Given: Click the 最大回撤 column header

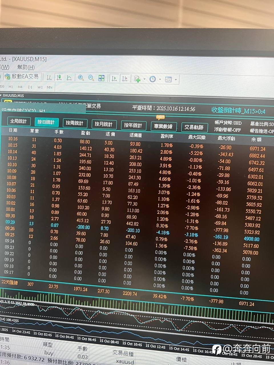Looking at the screenshot, I should 197,137.
